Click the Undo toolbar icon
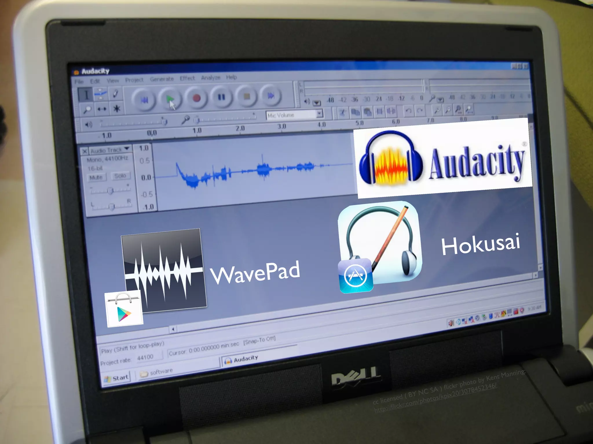Image resolution: width=593 pixels, height=444 pixels. coord(408,111)
